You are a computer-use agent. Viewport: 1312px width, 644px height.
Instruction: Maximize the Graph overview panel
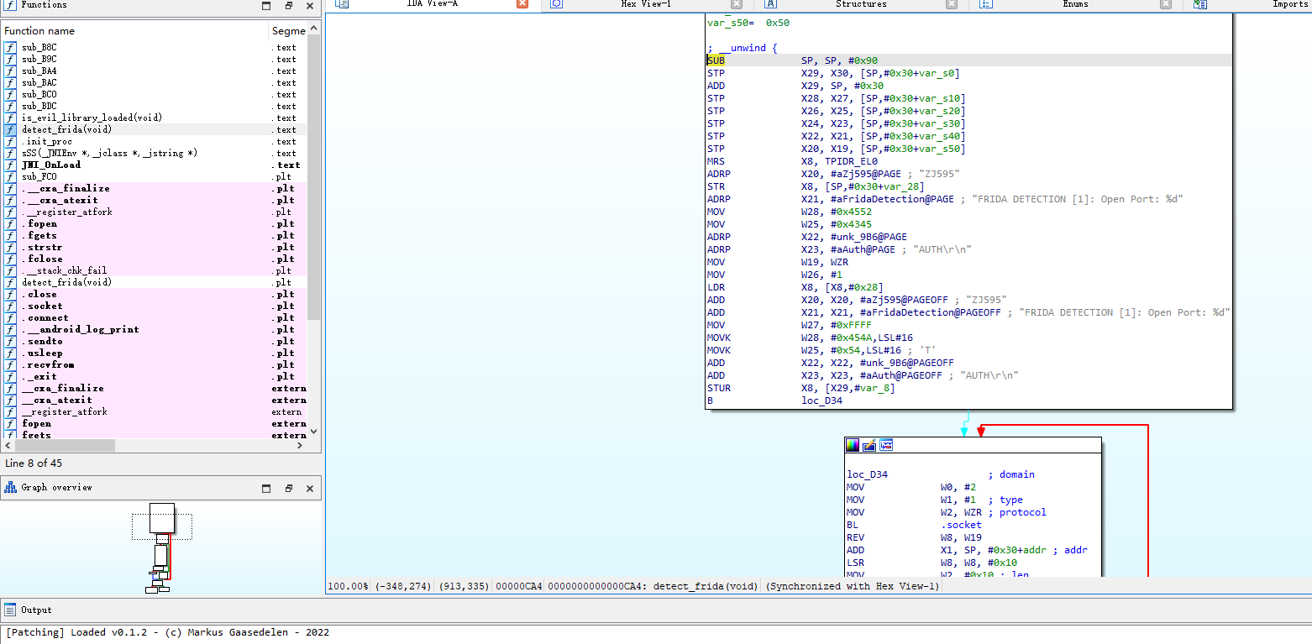click(266, 488)
